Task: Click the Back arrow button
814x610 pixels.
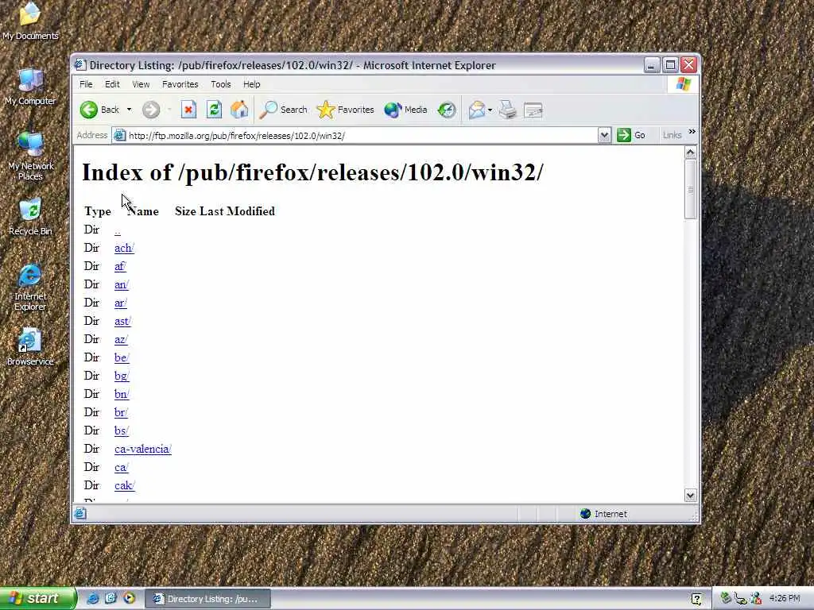Action: click(99, 110)
